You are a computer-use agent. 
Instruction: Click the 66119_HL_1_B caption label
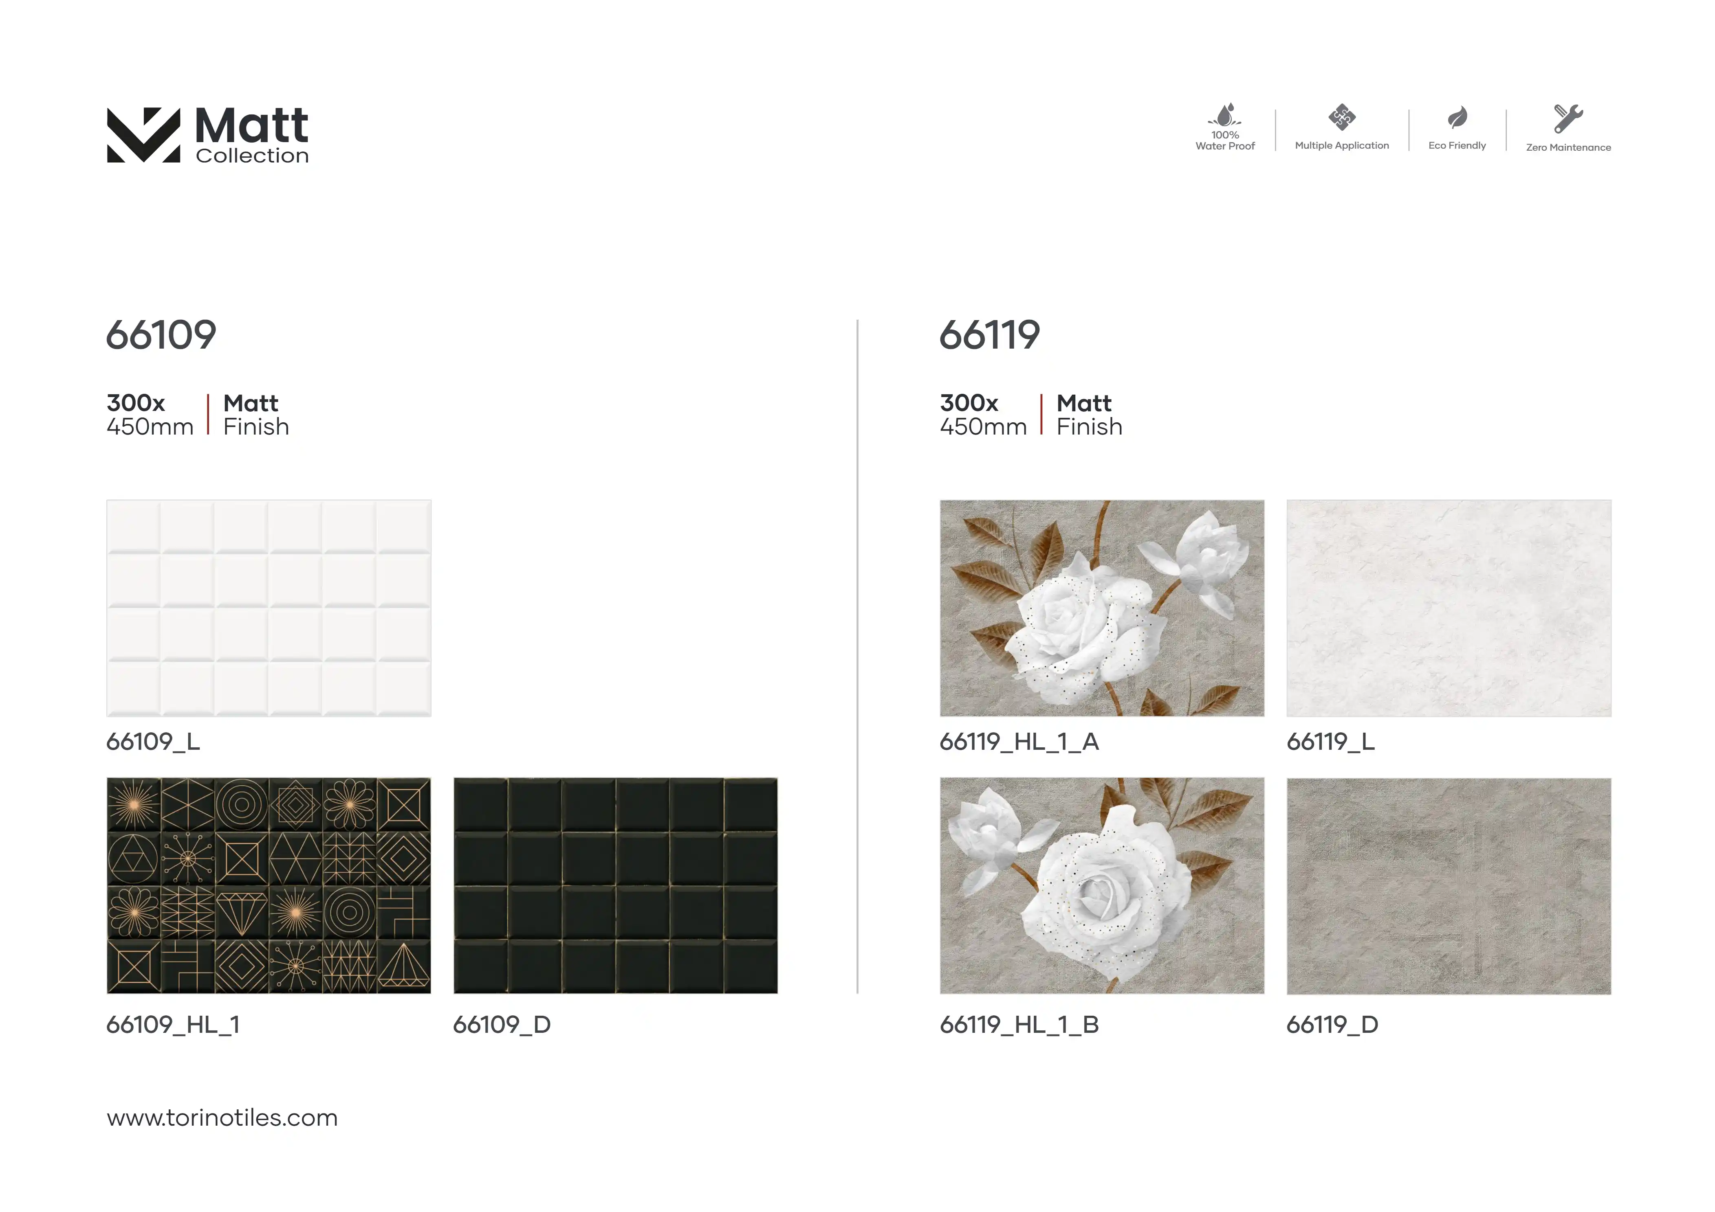pyautogui.click(x=1019, y=1025)
